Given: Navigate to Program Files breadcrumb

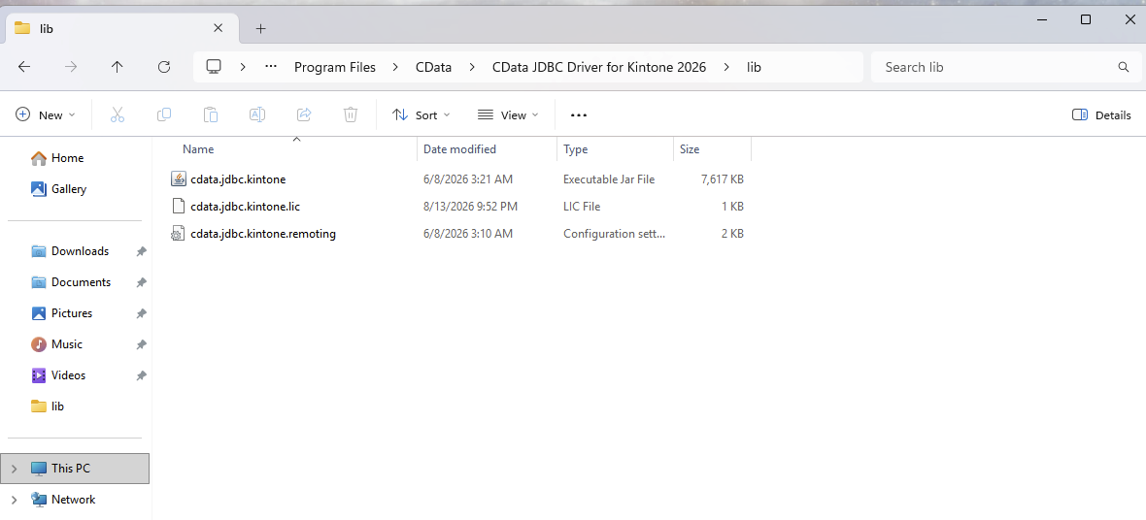Looking at the screenshot, I should [335, 67].
